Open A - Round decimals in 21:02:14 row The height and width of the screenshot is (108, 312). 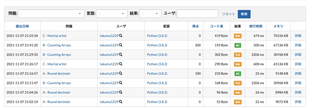click(x=56, y=102)
